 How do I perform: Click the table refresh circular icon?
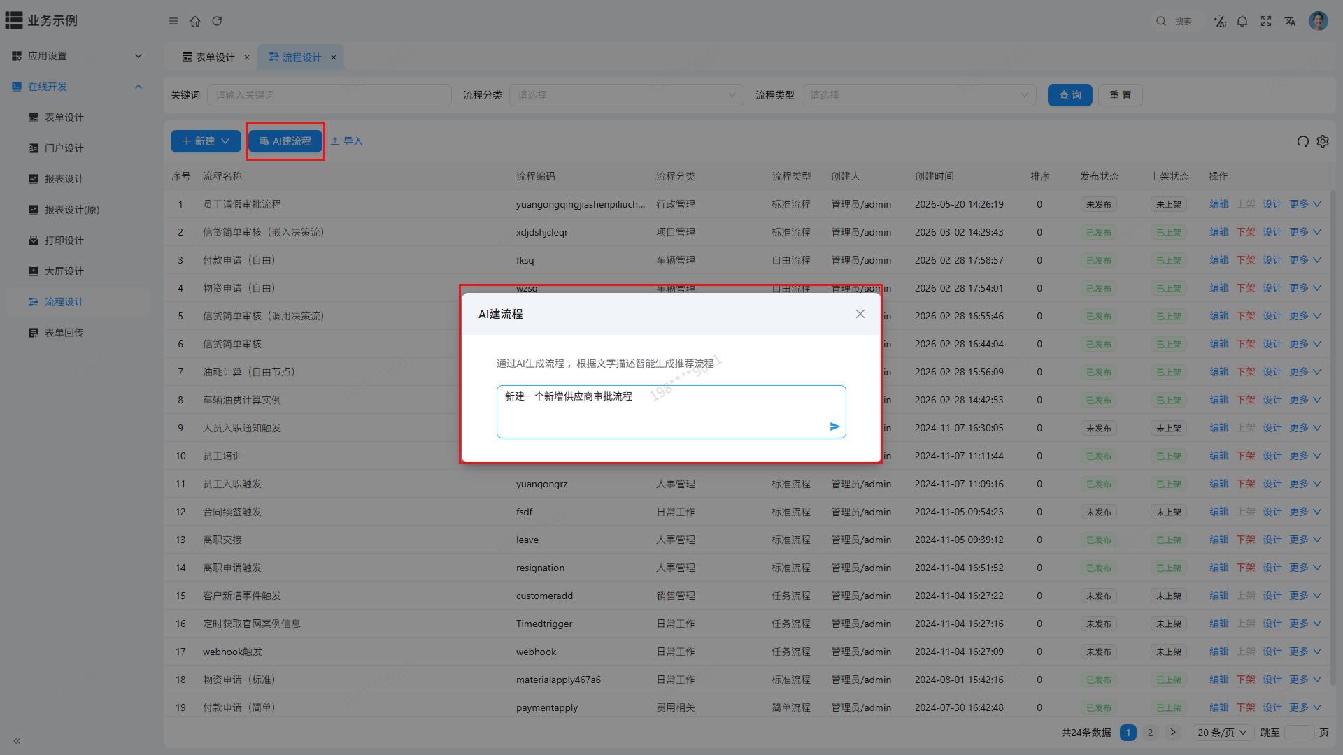1302,141
